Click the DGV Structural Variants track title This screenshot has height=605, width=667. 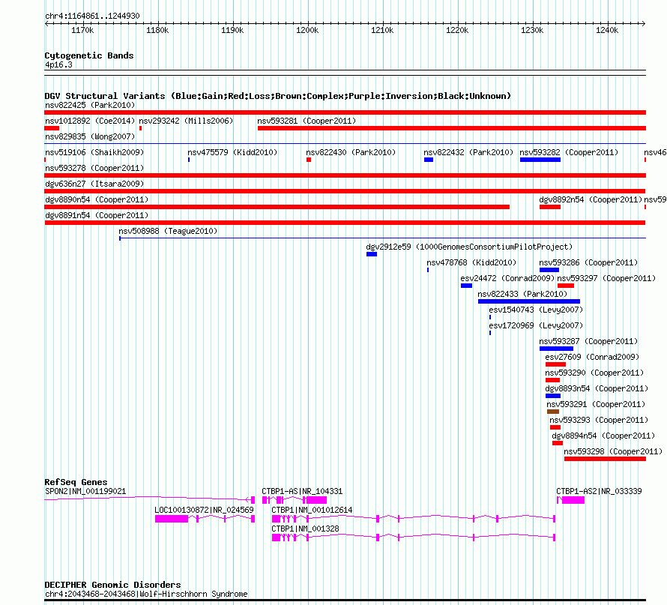277,96
